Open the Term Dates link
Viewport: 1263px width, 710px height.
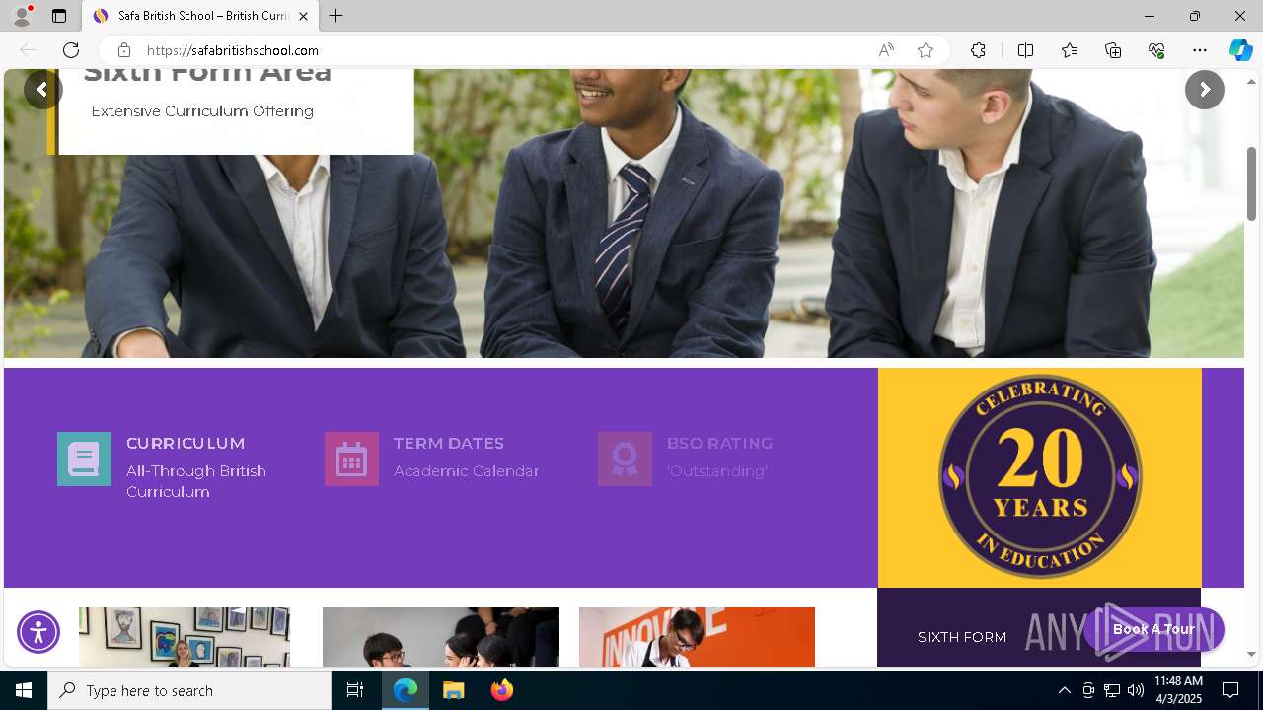448,444
